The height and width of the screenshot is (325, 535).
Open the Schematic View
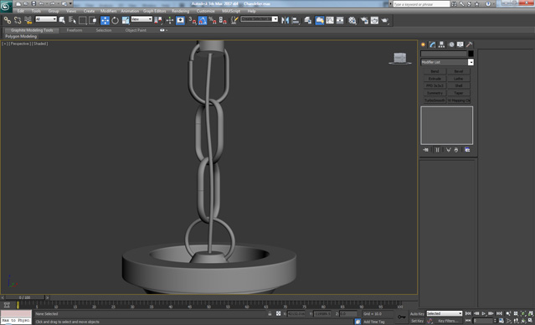click(340, 20)
